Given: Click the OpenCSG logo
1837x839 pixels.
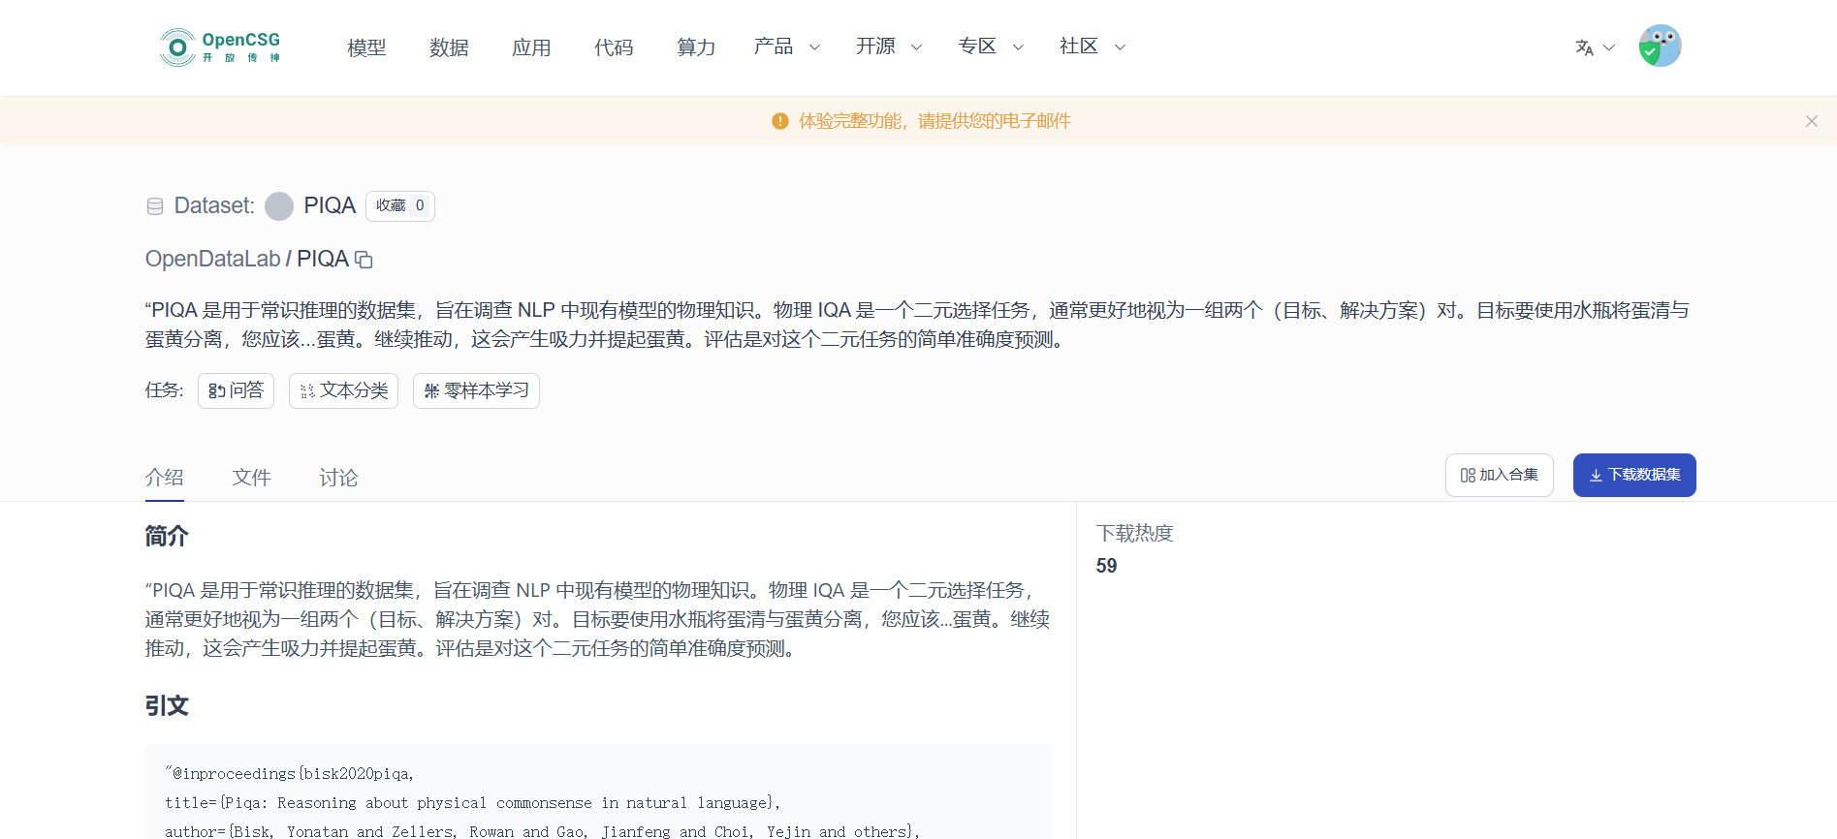Looking at the screenshot, I should (220, 47).
